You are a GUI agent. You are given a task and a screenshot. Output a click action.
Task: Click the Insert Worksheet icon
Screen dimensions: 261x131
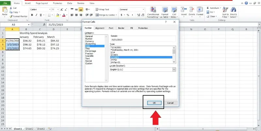50,129
